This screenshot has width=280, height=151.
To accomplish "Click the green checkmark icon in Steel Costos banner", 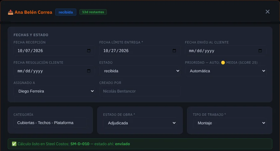I will coord(14,144).
